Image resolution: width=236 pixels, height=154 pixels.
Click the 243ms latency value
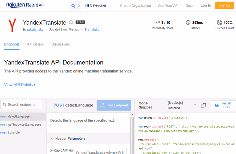pyautogui.click(x=198, y=23)
